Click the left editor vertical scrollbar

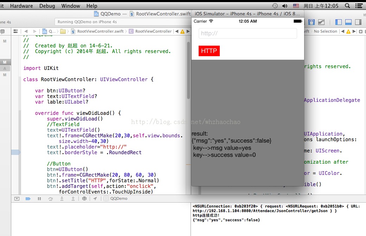click(188, 71)
